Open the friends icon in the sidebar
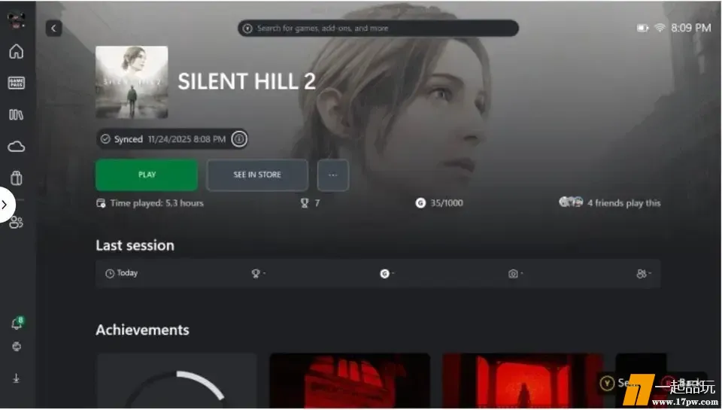This screenshot has height=410, width=722. point(17,222)
